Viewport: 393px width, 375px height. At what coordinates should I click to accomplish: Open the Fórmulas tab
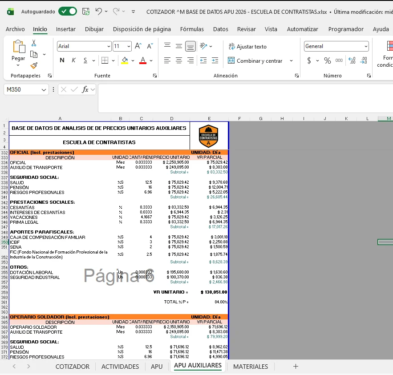[x=192, y=29]
